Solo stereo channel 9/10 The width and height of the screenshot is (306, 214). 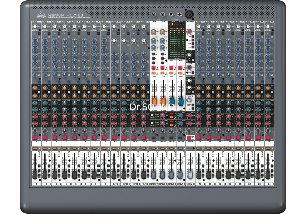(114, 148)
